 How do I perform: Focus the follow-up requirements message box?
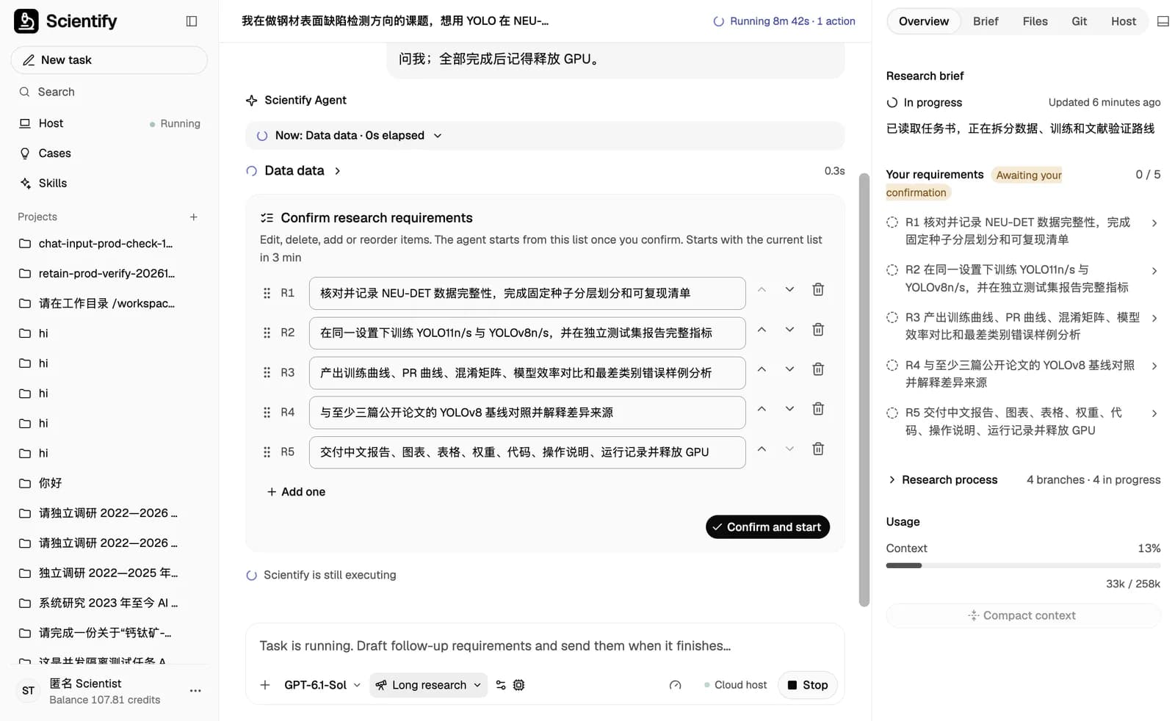tap(545, 646)
